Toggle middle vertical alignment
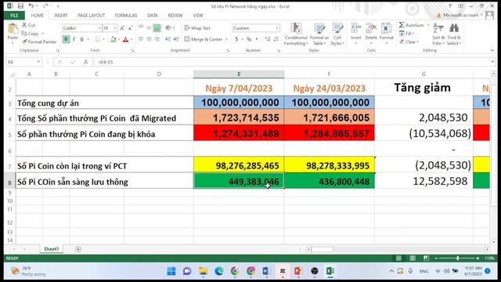Viewport: 501px width, 282px height. click(x=149, y=28)
